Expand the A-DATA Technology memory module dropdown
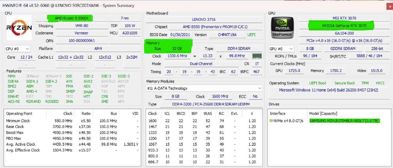Image resolution: width=393 pixels, height=168 pixels. [x=204, y=88]
